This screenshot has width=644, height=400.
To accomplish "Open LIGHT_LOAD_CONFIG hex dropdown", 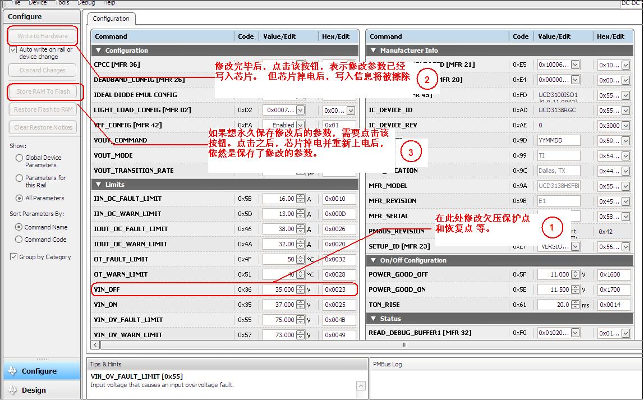I will (x=351, y=111).
